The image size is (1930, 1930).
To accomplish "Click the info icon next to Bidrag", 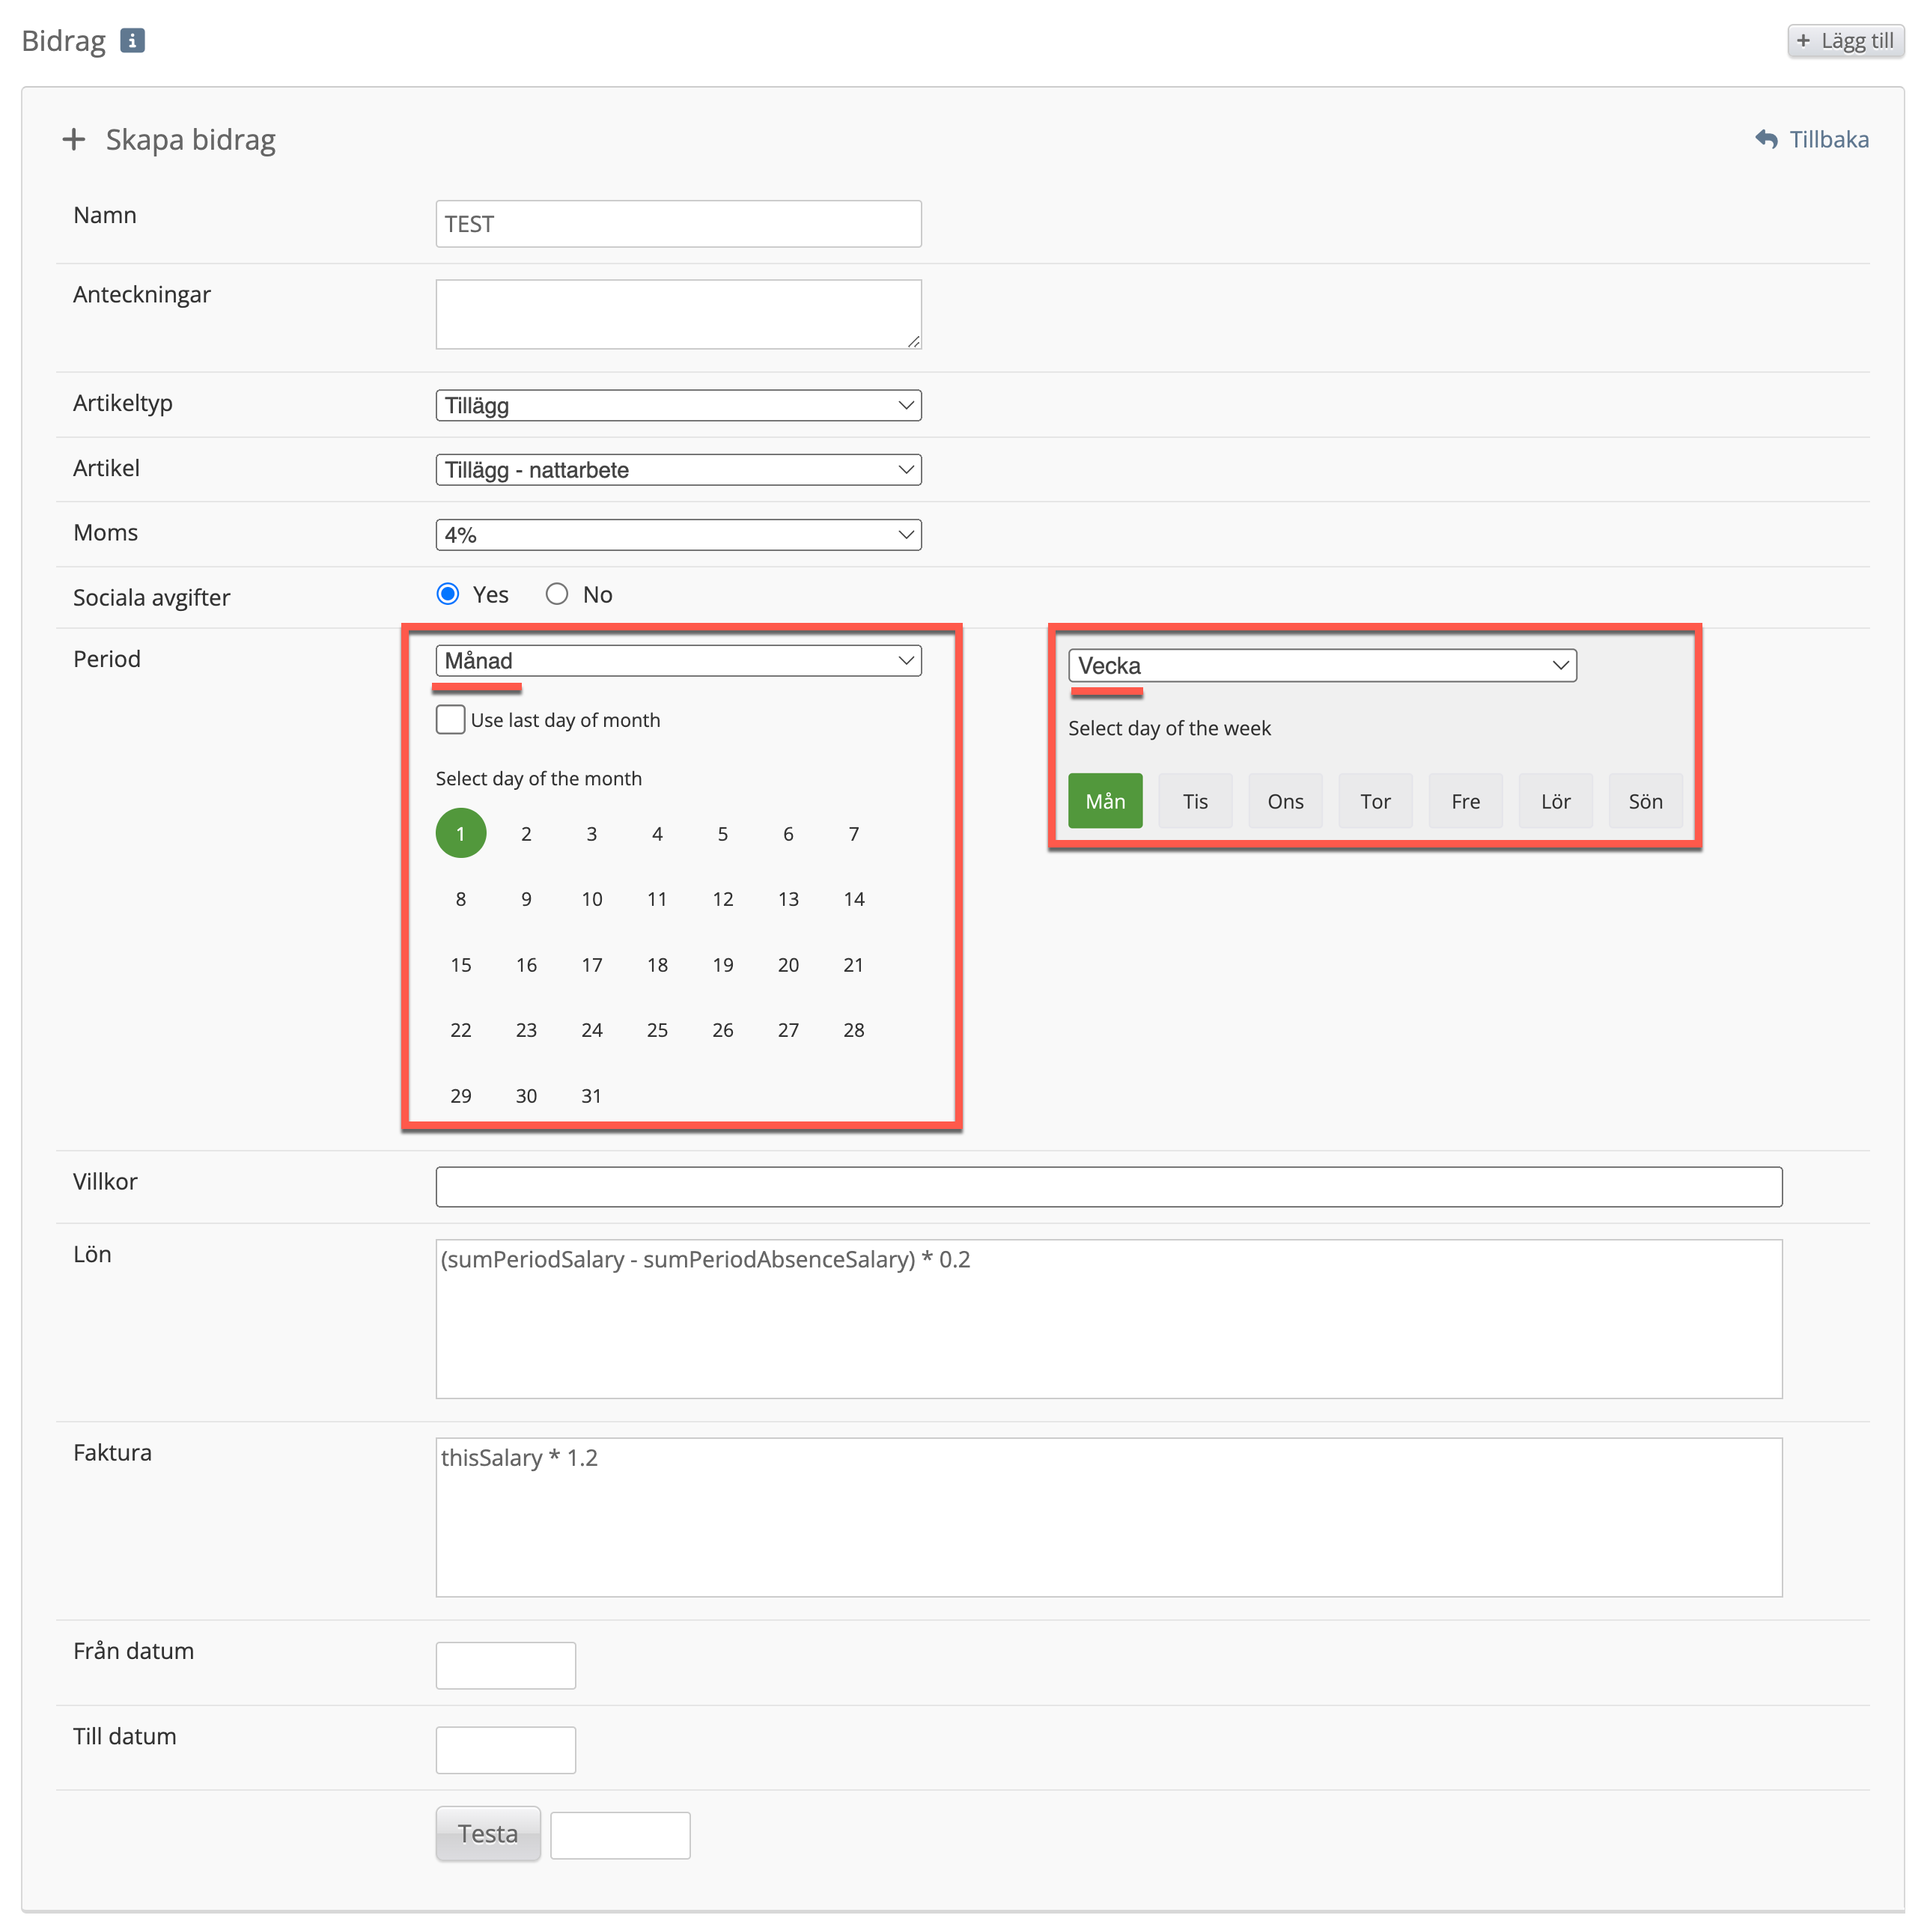I will point(132,41).
